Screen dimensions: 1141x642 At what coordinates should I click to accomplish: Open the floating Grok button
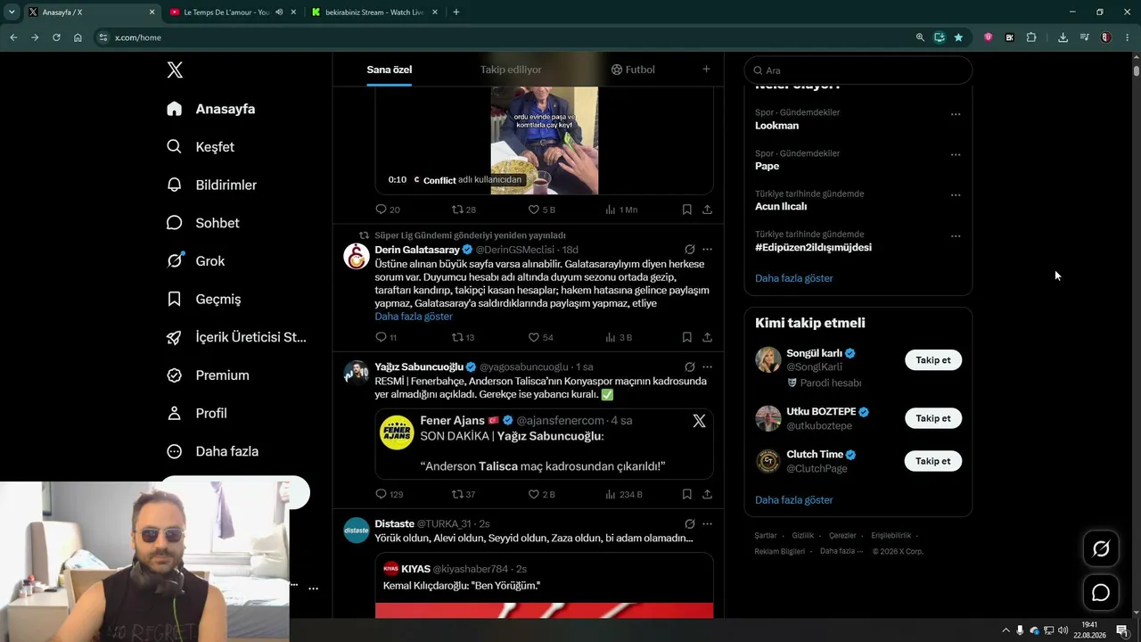coord(1101,549)
